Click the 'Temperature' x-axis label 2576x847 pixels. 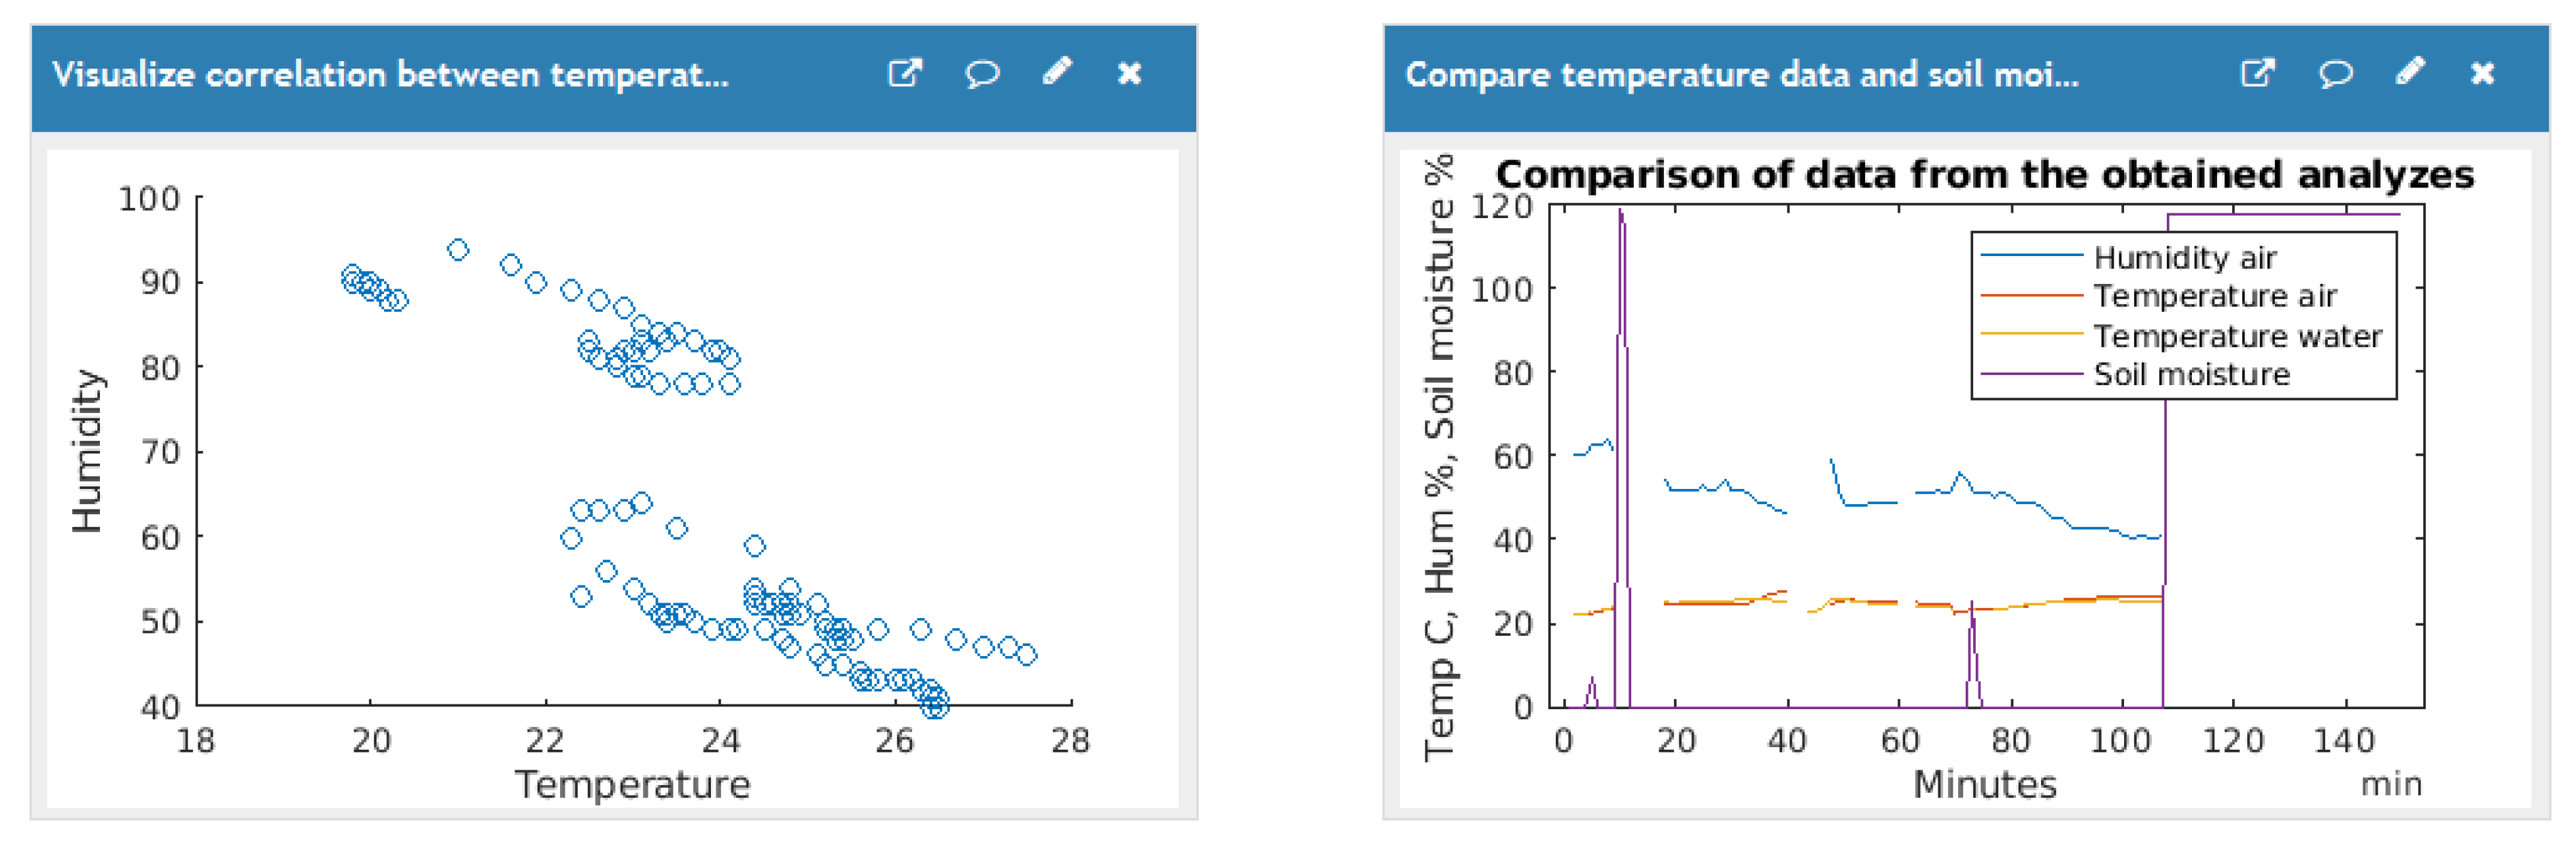click(632, 785)
